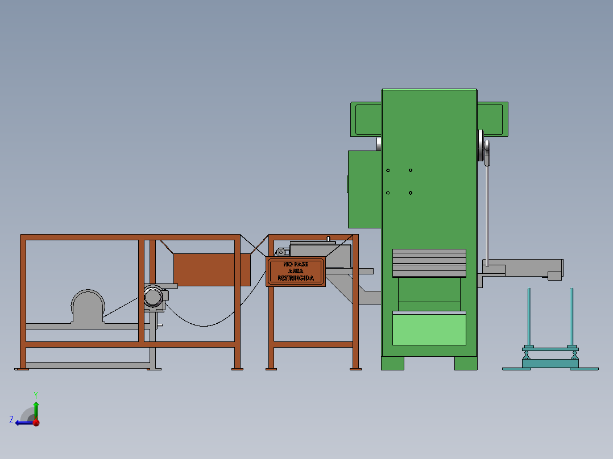Screen dimensions: 613x459
Task: Select the gray ribbed die block in press
Action: coord(429,263)
